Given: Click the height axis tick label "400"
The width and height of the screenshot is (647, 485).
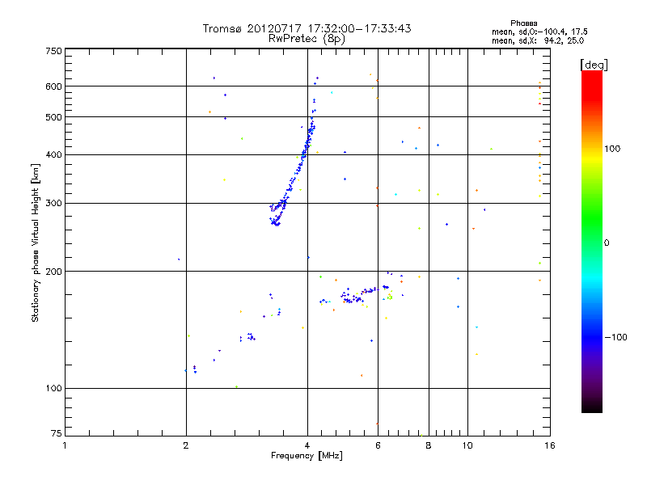Looking at the screenshot, I should 54,154.
